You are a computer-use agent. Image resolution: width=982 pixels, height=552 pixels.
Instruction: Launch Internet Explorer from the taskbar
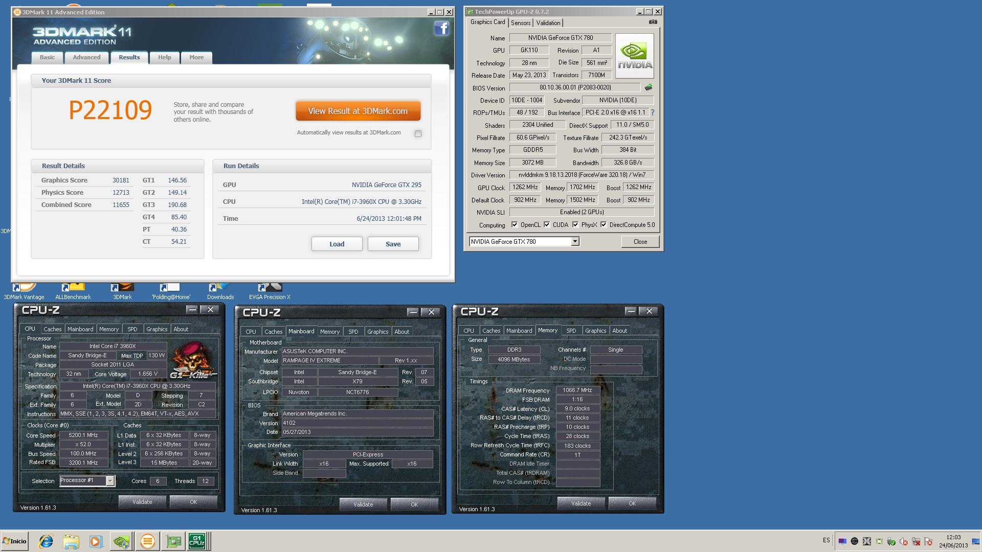click(46, 541)
